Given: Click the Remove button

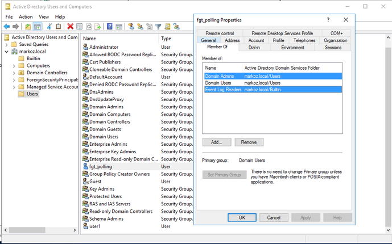Looking at the screenshot, I should click(x=249, y=142).
